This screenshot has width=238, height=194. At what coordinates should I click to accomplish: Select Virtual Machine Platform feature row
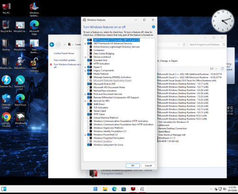(x=106, y=118)
